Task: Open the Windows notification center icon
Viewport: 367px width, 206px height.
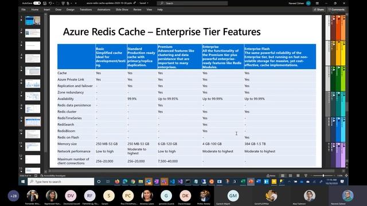Action: point(342,182)
